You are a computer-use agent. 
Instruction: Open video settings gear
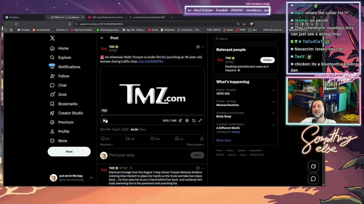coord(187,121)
